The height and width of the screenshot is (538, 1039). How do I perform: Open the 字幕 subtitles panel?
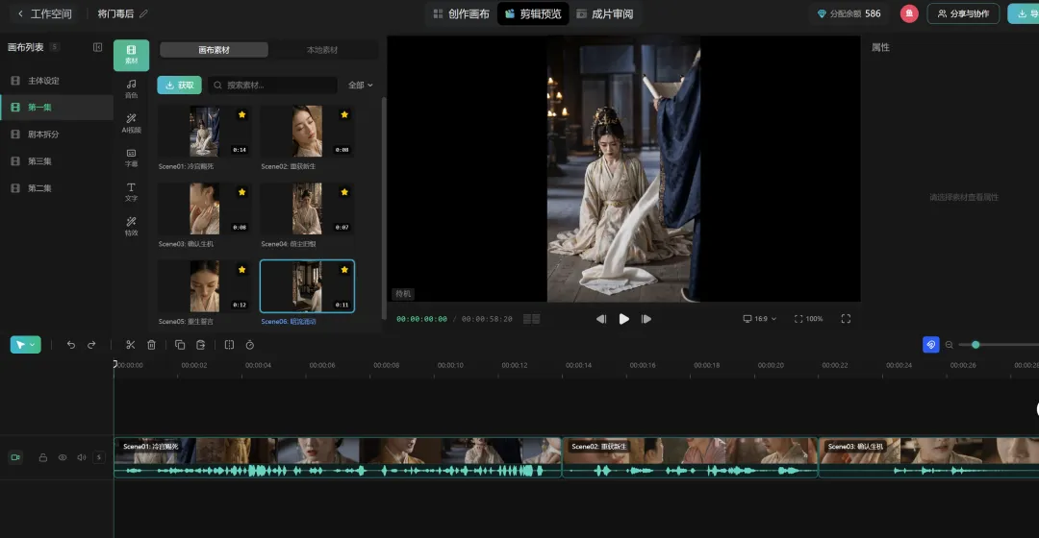tap(131, 158)
